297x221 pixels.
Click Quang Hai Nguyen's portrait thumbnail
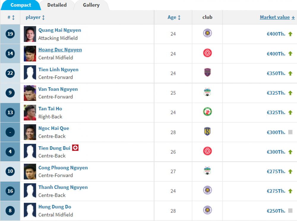(30, 34)
